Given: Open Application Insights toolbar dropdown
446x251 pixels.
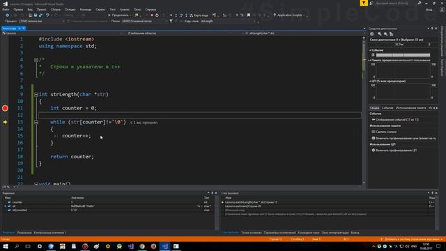Looking at the screenshot, I should click(289, 15).
